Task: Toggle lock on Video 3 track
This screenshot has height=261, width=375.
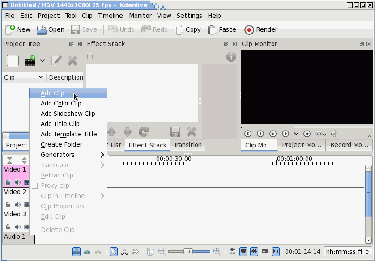Action: (x=8, y=227)
